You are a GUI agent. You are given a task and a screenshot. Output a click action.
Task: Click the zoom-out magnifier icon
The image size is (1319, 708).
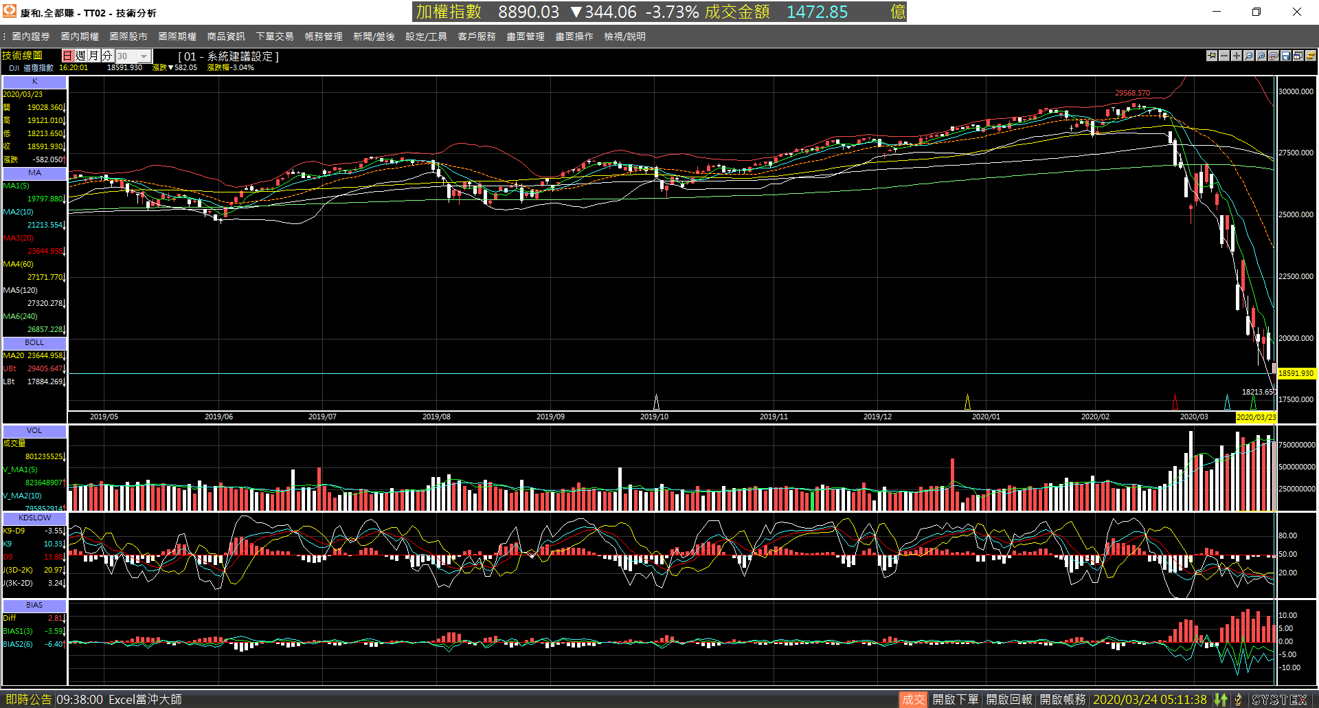pyautogui.click(x=1249, y=56)
